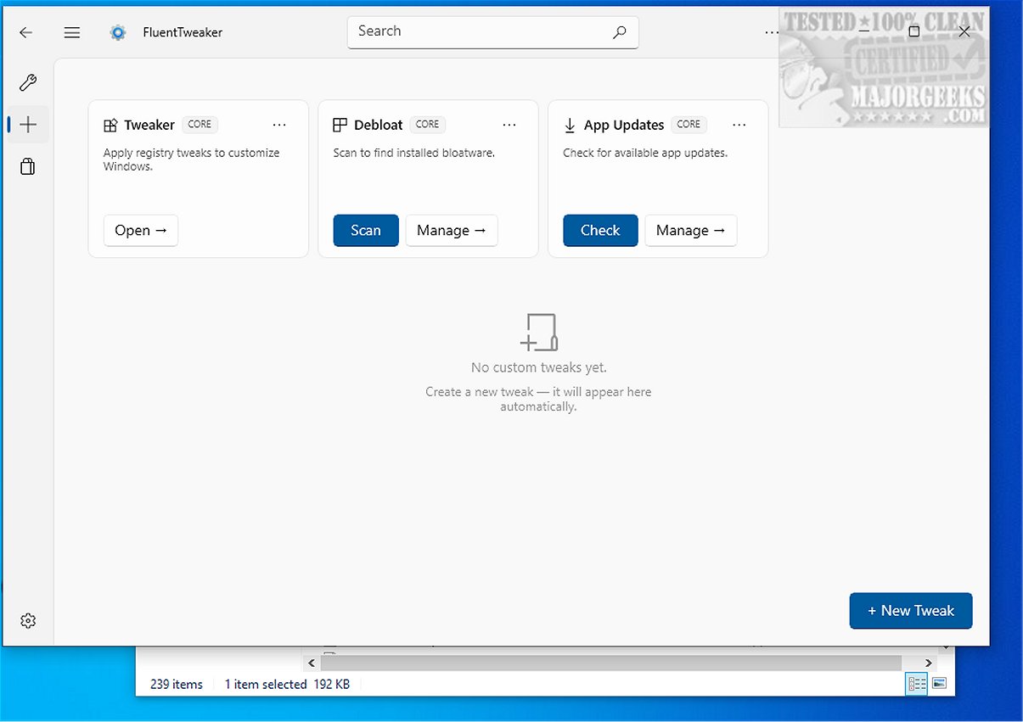This screenshot has width=1023, height=722.
Task: Click the App Updates download icon
Action: pyautogui.click(x=570, y=126)
